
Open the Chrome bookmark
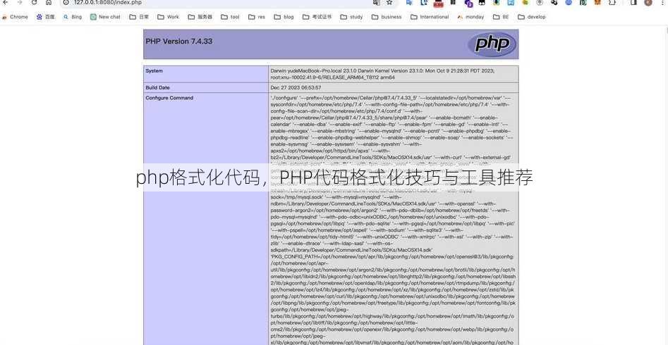pos(15,17)
